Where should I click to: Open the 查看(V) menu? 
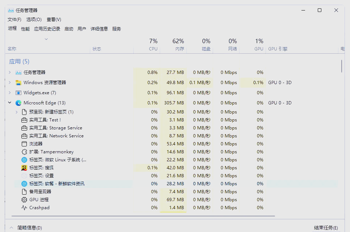coord(54,20)
